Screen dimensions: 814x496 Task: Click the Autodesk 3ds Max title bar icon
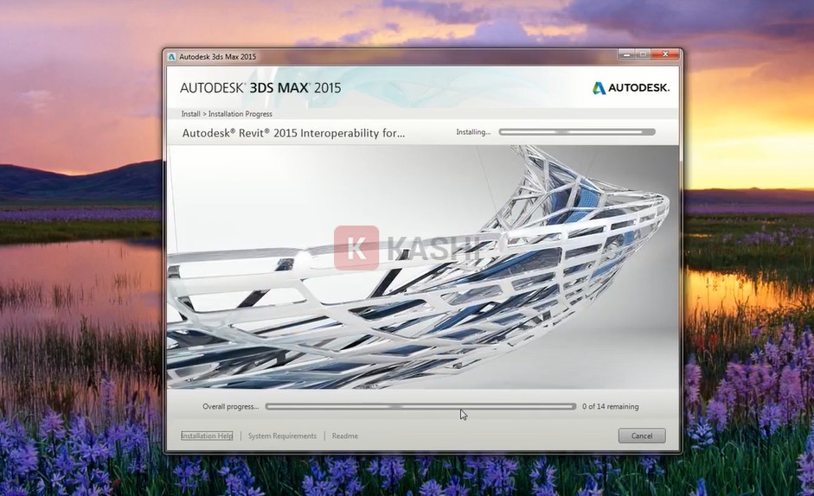point(172,56)
